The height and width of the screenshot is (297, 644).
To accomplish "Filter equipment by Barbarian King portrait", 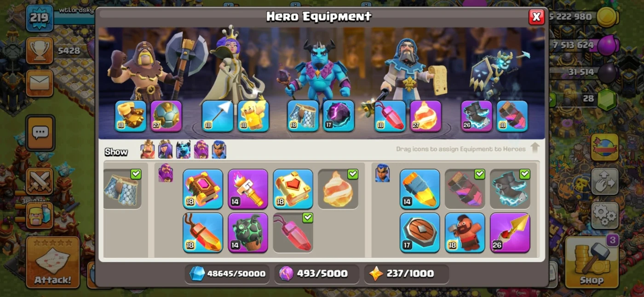I will [x=148, y=150].
